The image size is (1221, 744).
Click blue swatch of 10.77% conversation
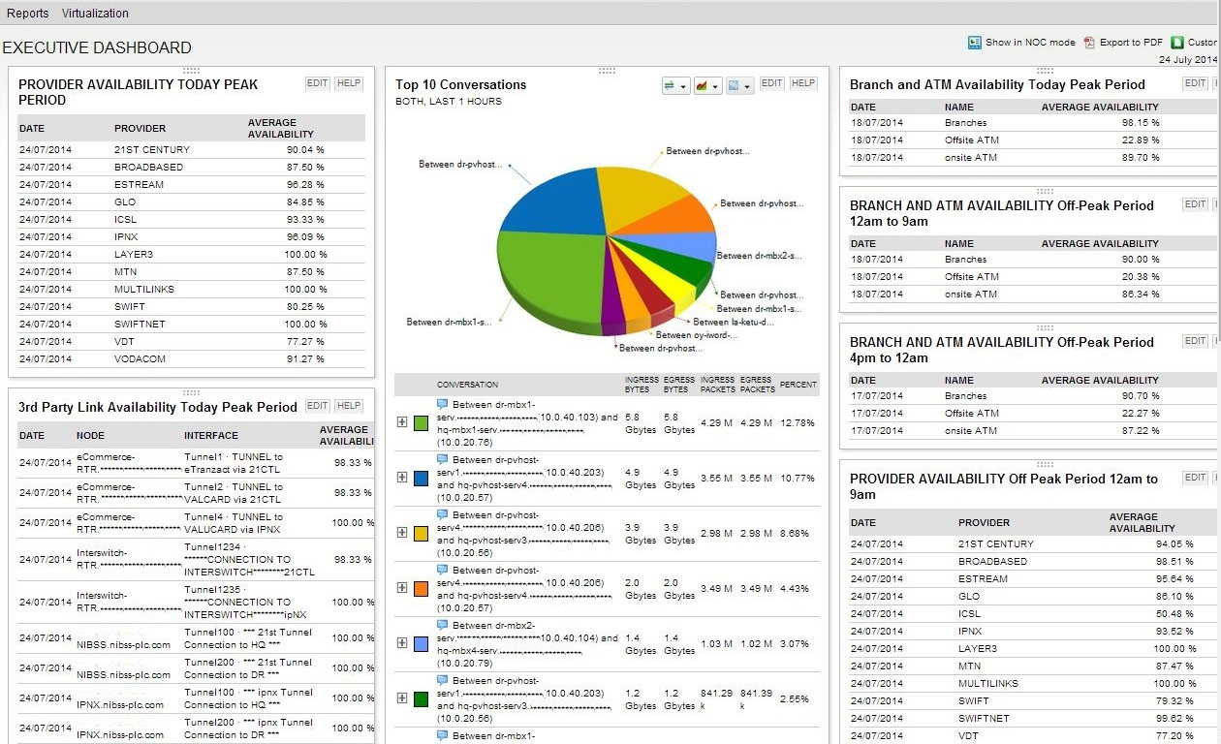(422, 479)
